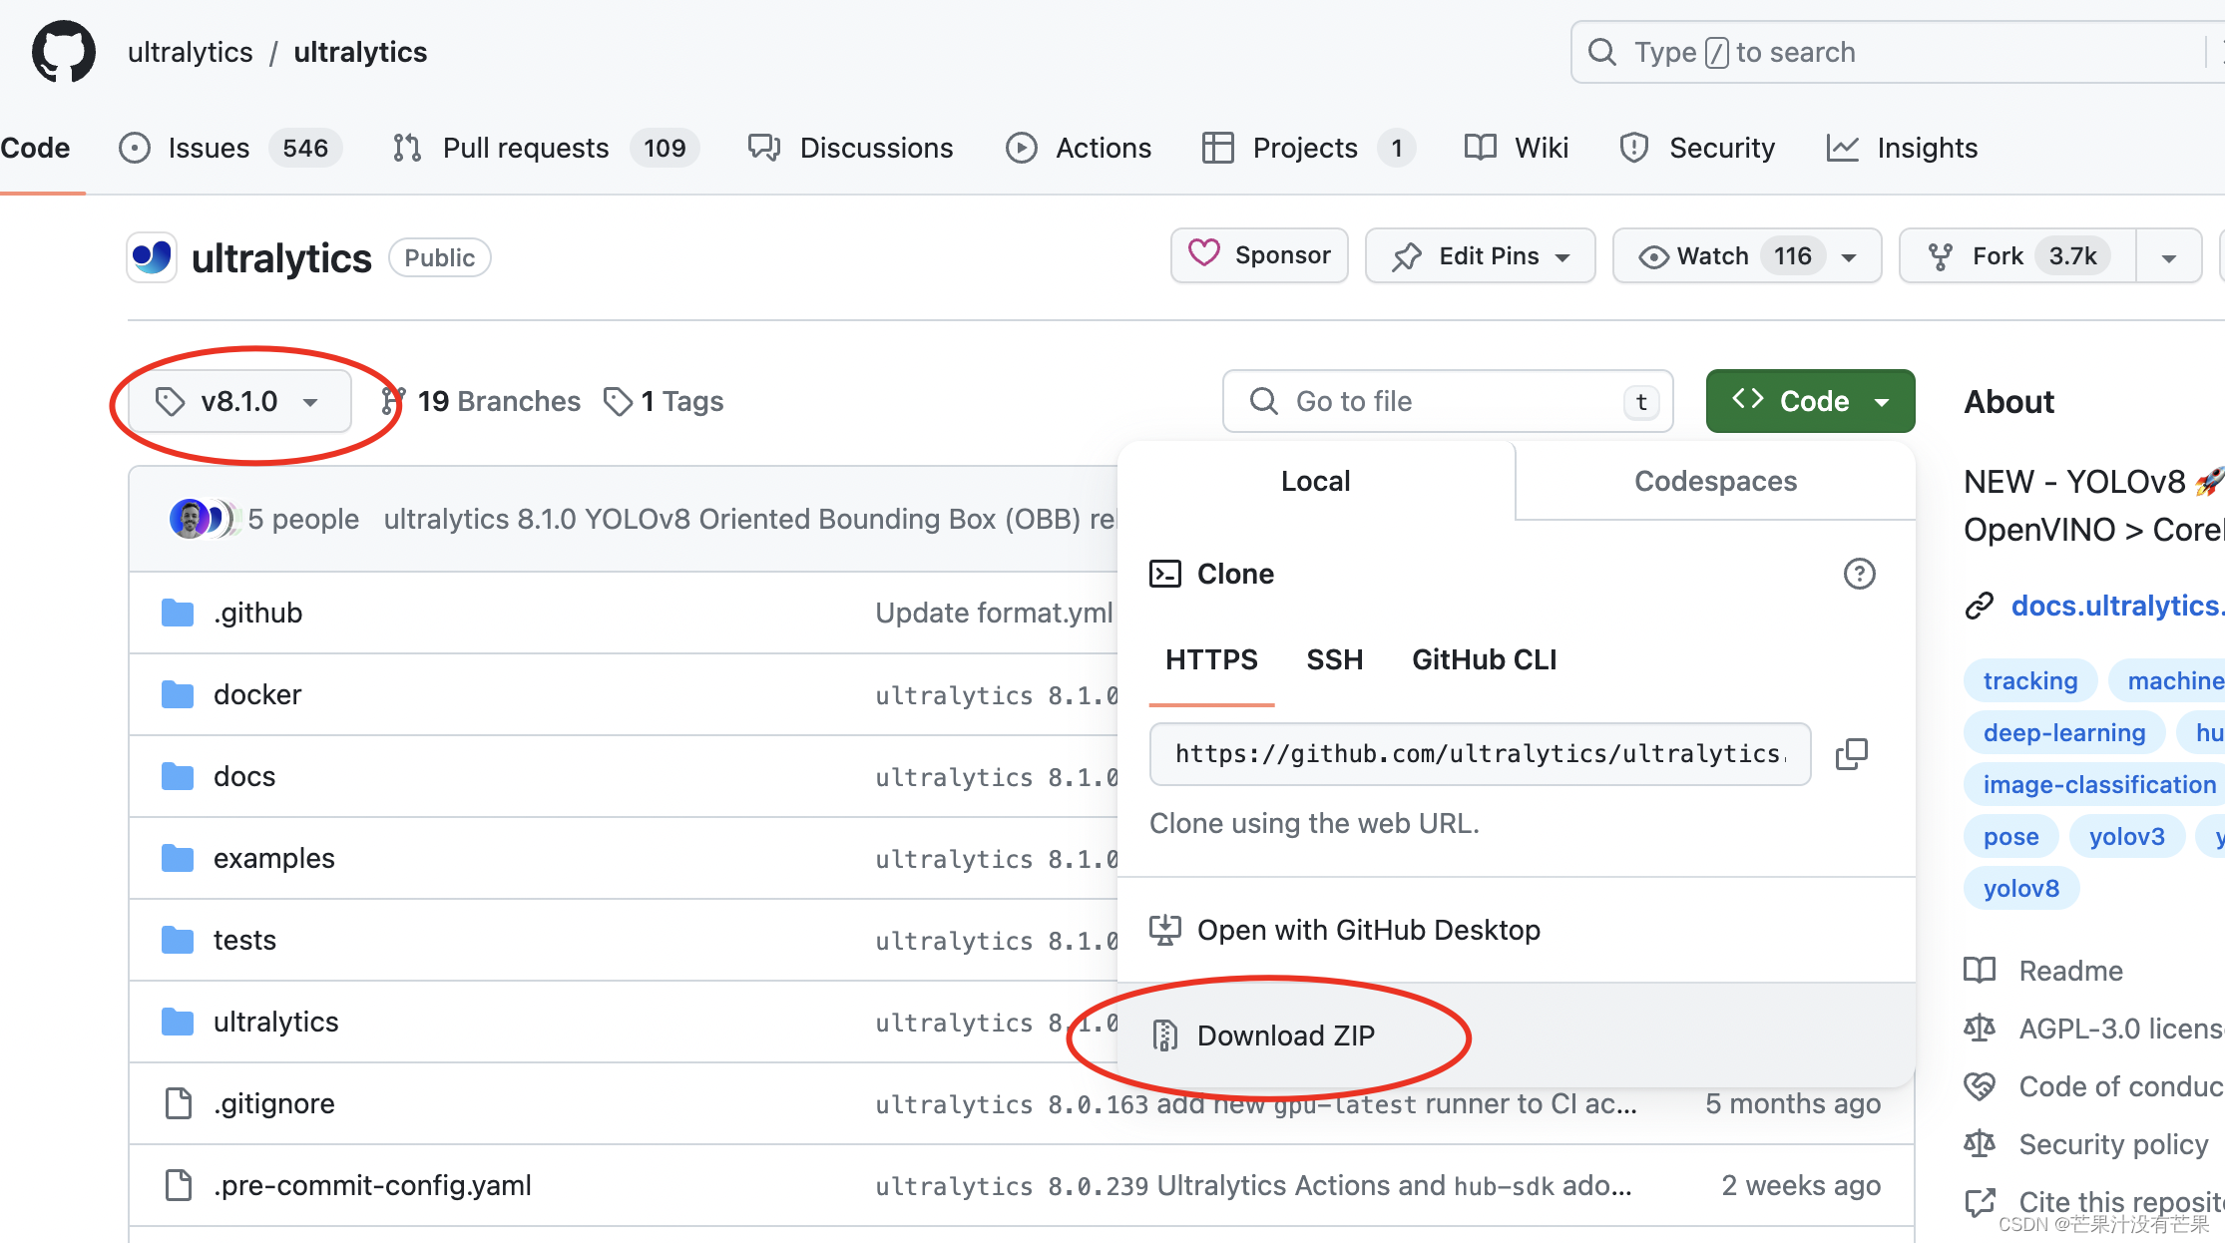Open the ultralytics source folder in file list
2225x1243 pixels.
[x=276, y=1022]
